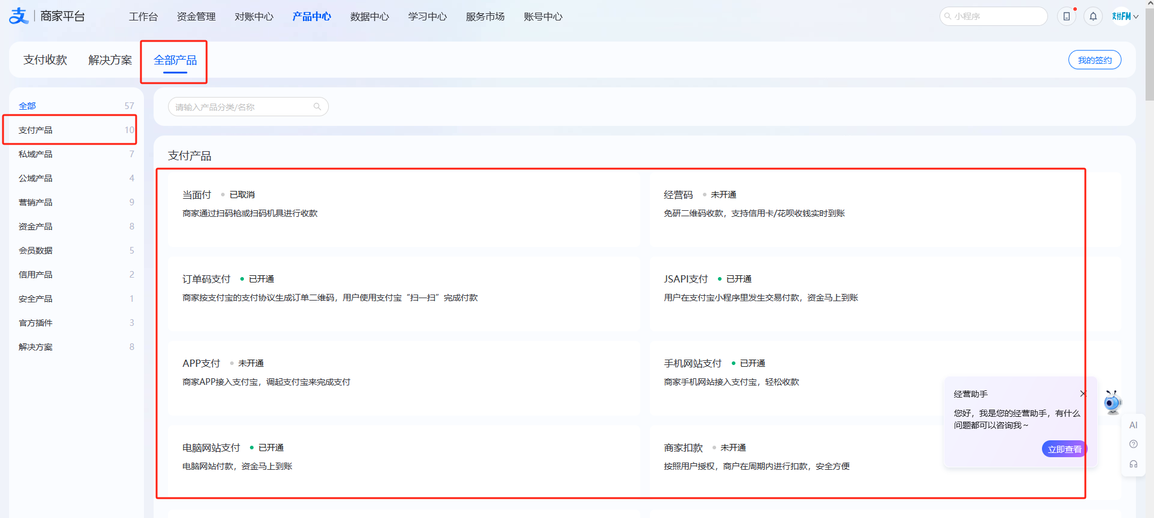1154x518 pixels.
Task: Click the help question-mark sidebar icon
Action: tap(1134, 444)
